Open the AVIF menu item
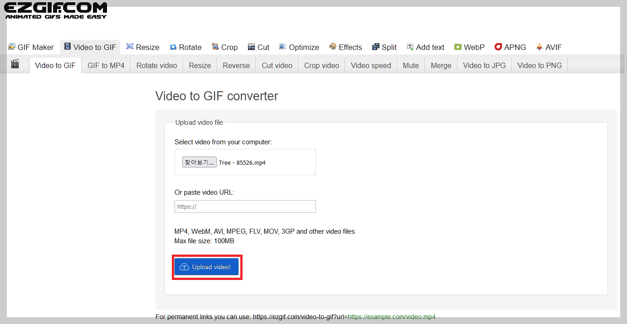The height and width of the screenshot is (324, 627). pyautogui.click(x=549, y=47)
